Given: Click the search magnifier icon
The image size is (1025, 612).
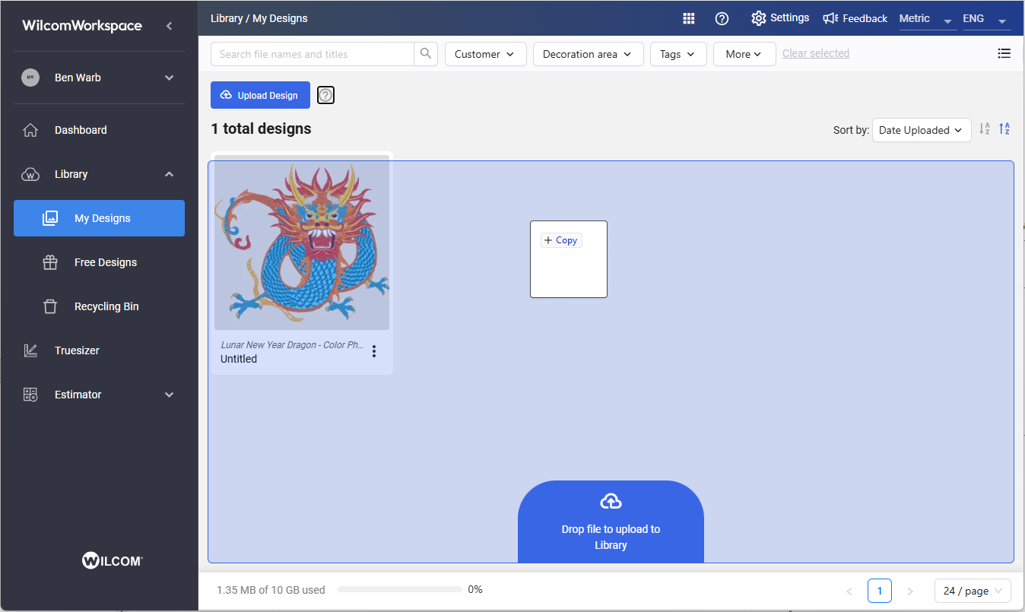Looking at the screenshot, I should pos(426,54).
